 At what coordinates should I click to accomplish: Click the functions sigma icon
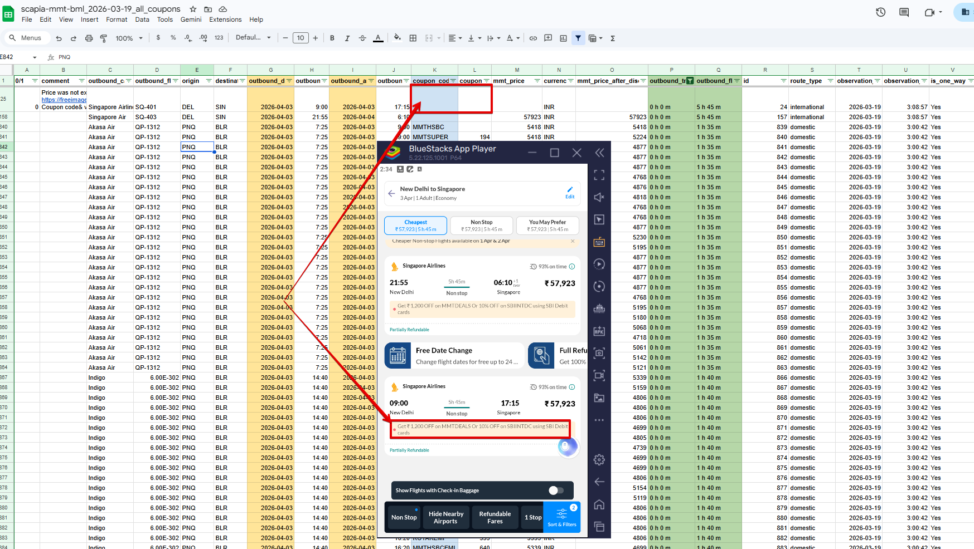tap(613, 38)
